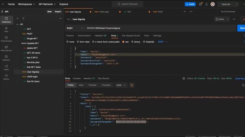Open the notifications bell icon
The image size is (245, 137).
point(206,4)
